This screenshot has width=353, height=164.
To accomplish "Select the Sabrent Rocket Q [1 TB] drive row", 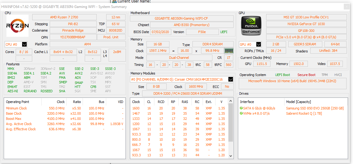I will (292, 113).
